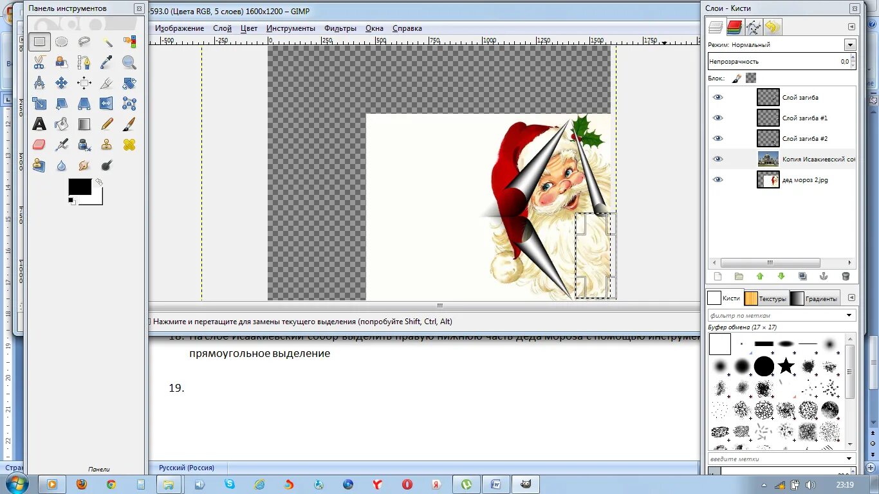Hide the 'Слой загиба #2' layer

[718, 138]
